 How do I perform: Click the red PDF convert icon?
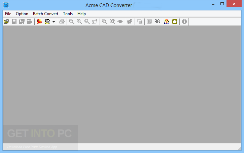coord(39,22)
